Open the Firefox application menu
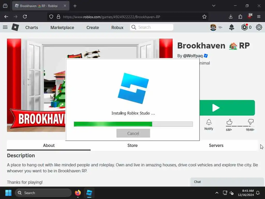The height and width of the screenshot is (199, 265). 259,17
